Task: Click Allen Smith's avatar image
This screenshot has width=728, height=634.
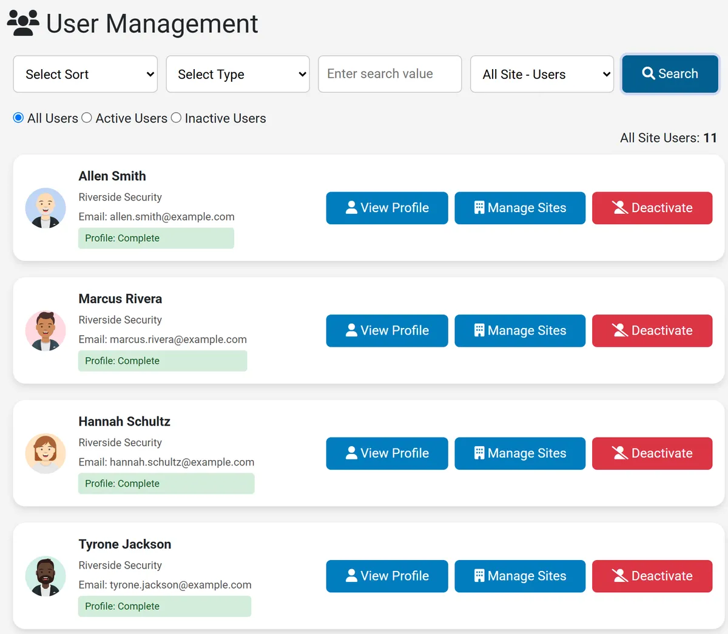Action: click(x=45, y=208)
